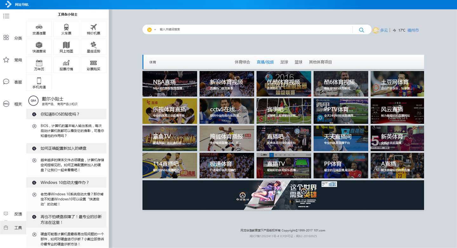Click the 17°C temperature reading

pos(402,30)
